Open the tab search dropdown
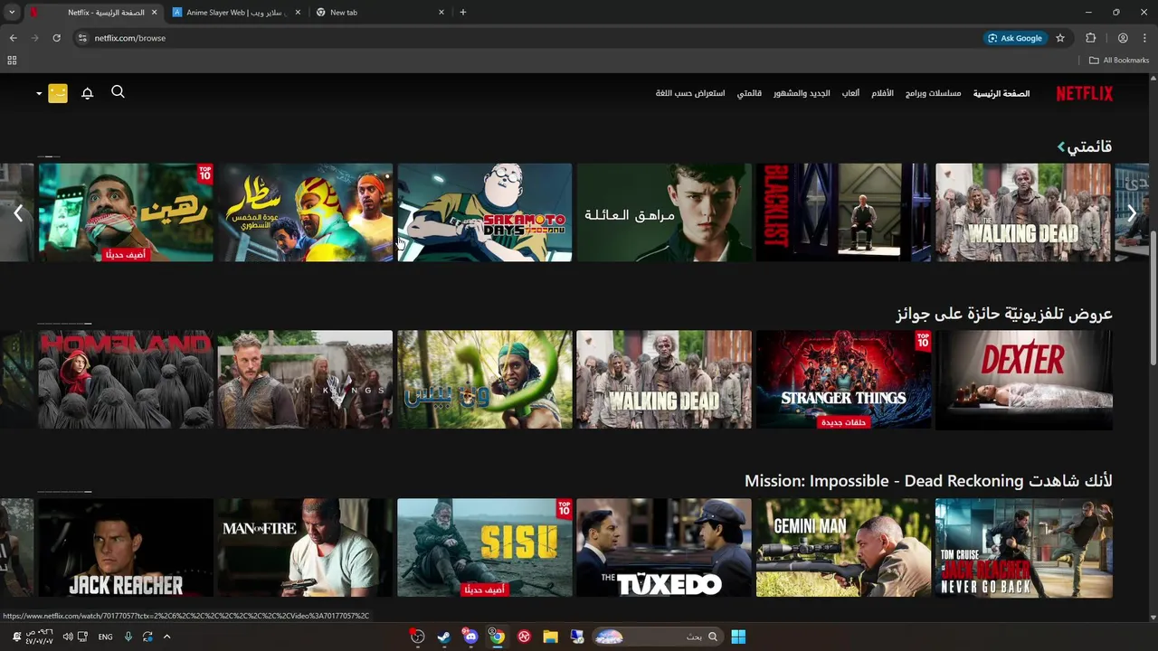This screenshot has height=651, width=1158. click(12, 13)
